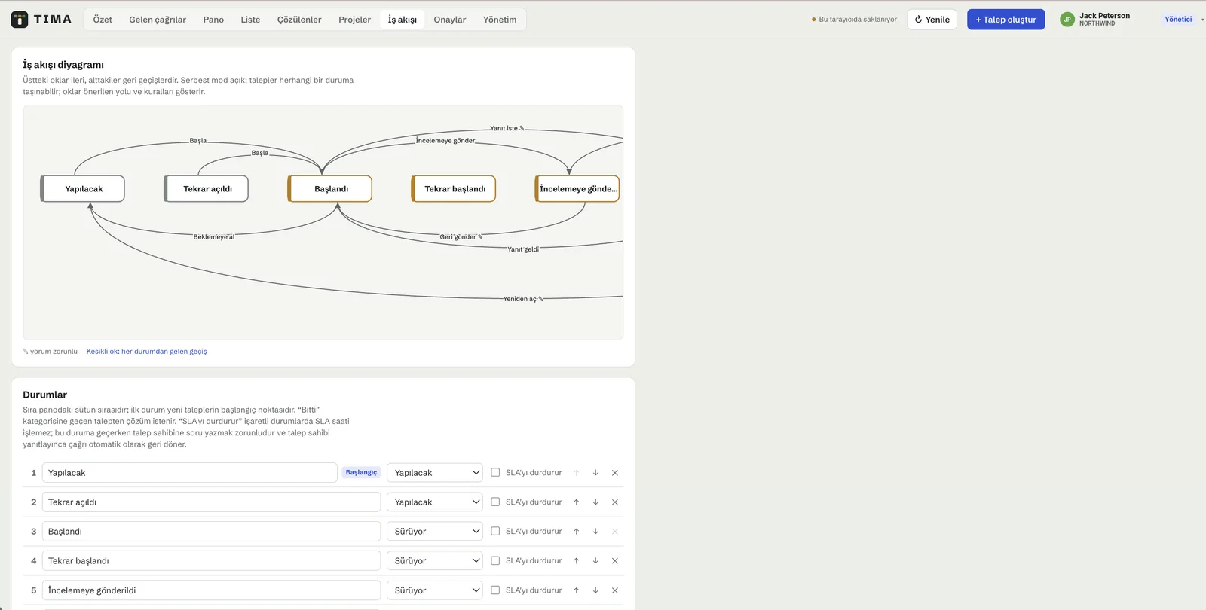This screenshot has width=1206, height=610.
Task: Move the Tekrar açıldı status down
Action: [x=595, y=502]
